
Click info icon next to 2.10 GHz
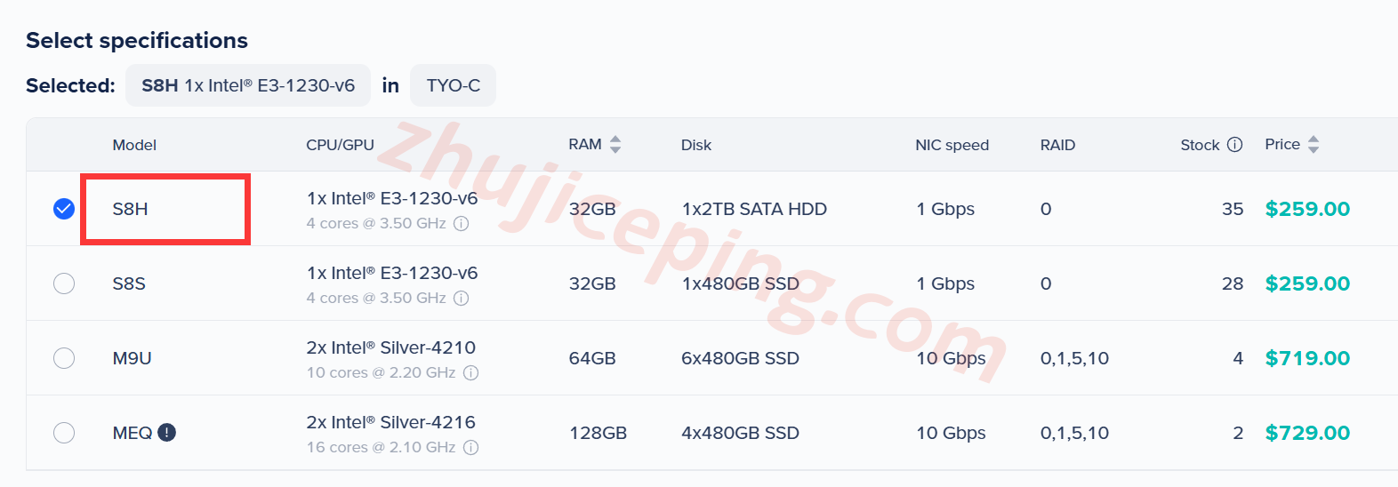click(470, 448)
